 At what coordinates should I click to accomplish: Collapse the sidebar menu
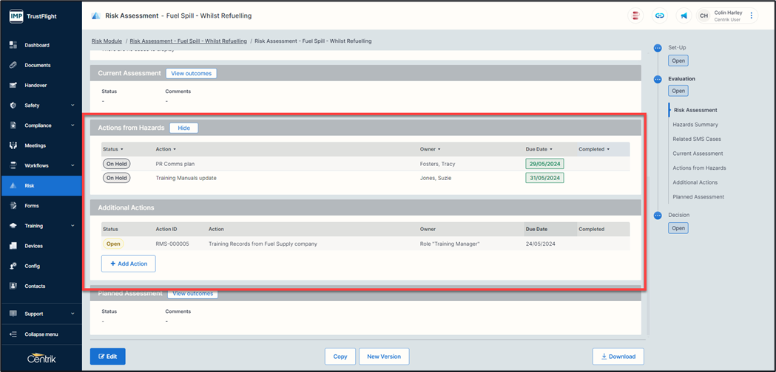pyautogui.click(x=41, y=334)
